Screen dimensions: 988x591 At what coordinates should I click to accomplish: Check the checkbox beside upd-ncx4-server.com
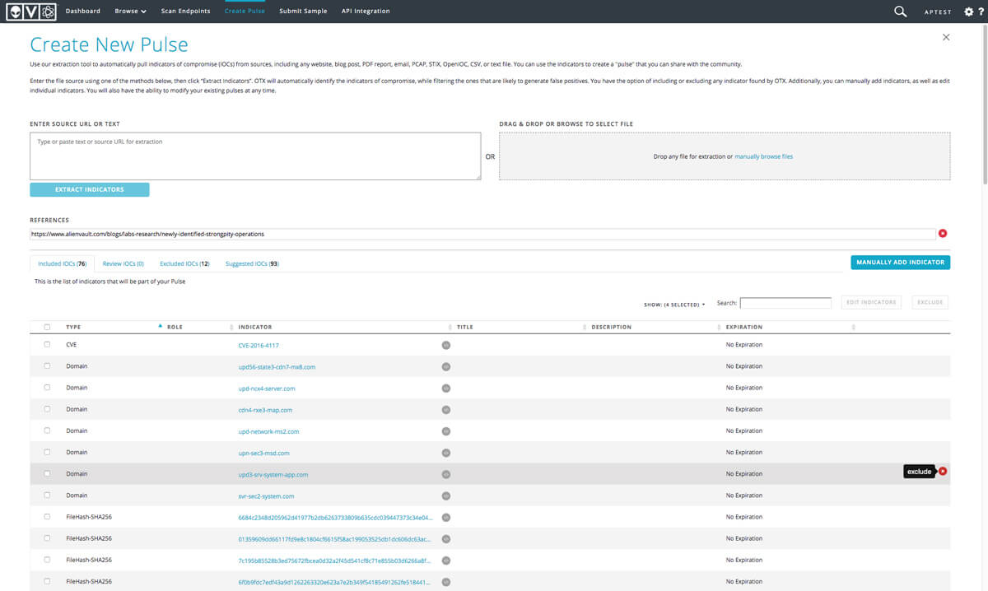click(47, 388)
